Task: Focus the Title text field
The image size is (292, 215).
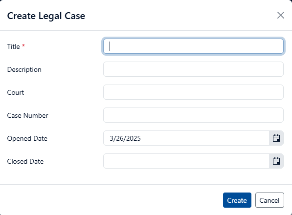Action: click(x=193, y=46)
